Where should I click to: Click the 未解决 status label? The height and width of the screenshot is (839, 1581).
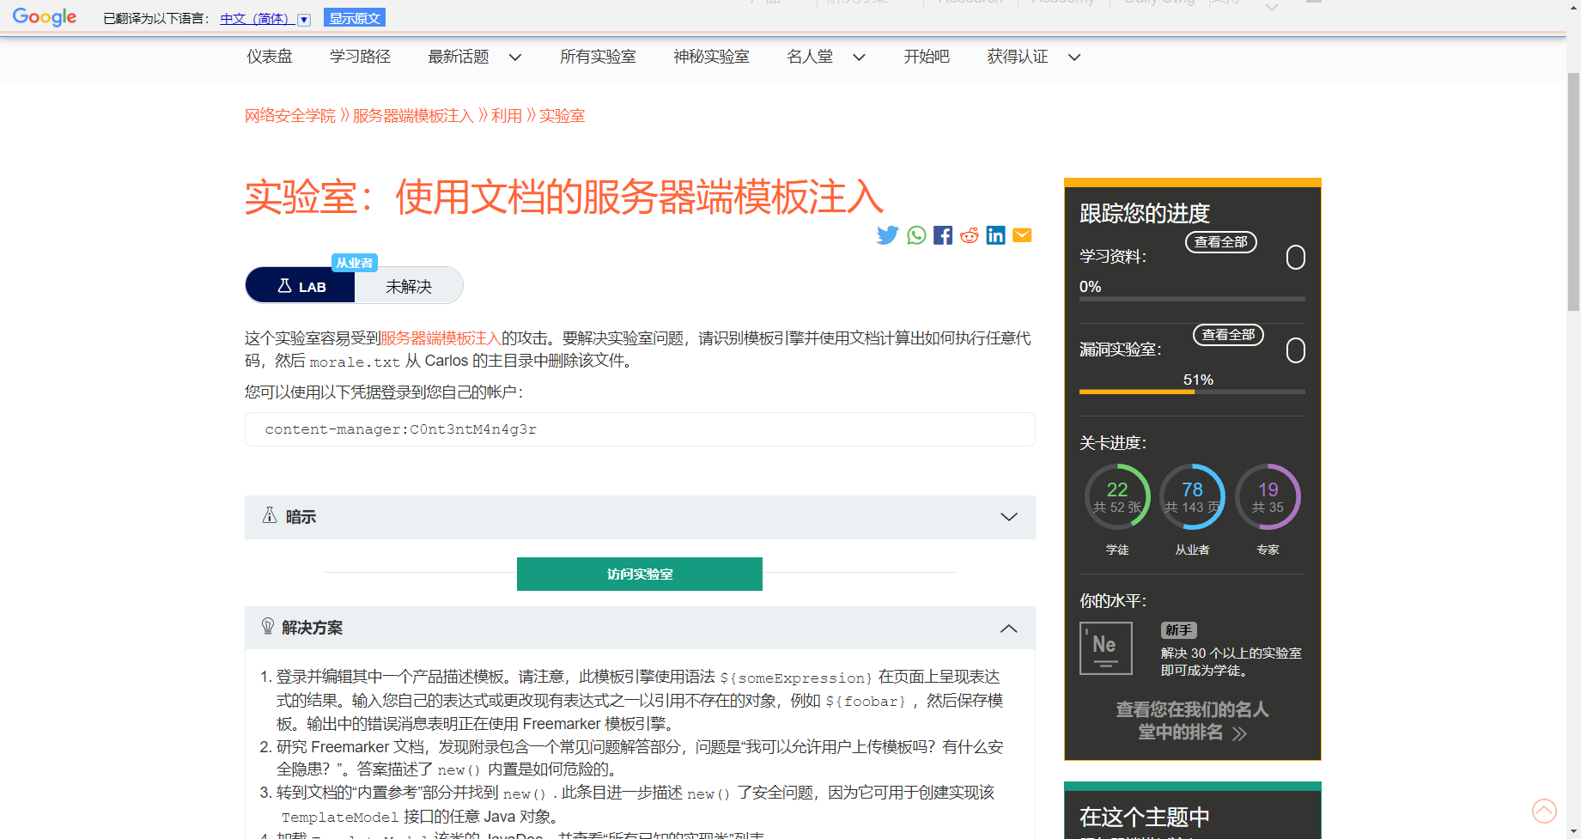tap(409, 287)
